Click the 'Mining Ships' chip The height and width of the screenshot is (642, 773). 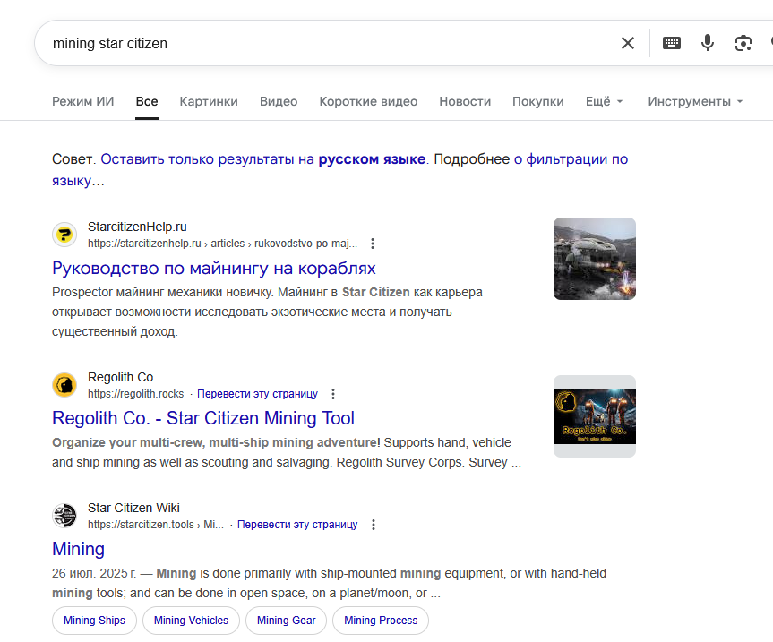tap(94, 621)
